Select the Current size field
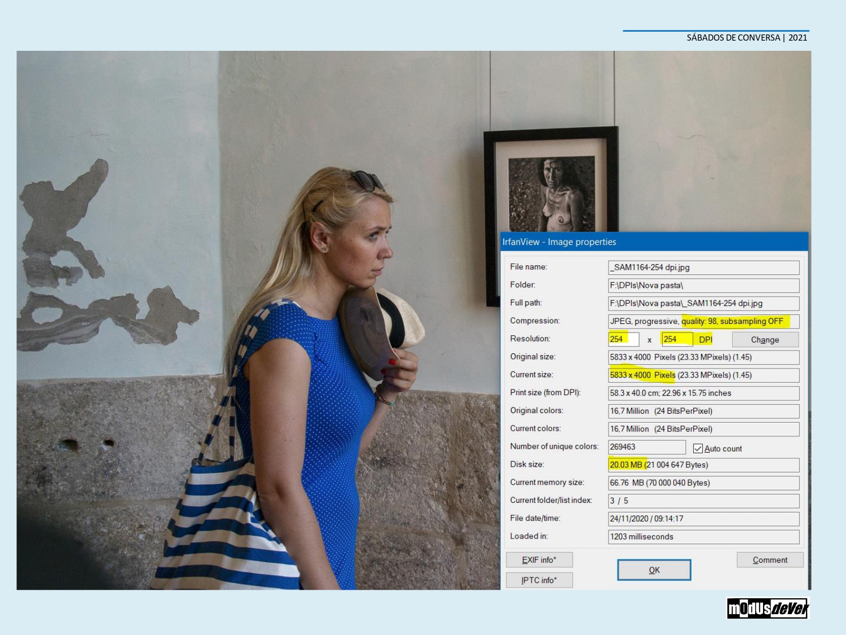Image resolution: width=846 pixels, height=635 pixels. click(703, 375)
